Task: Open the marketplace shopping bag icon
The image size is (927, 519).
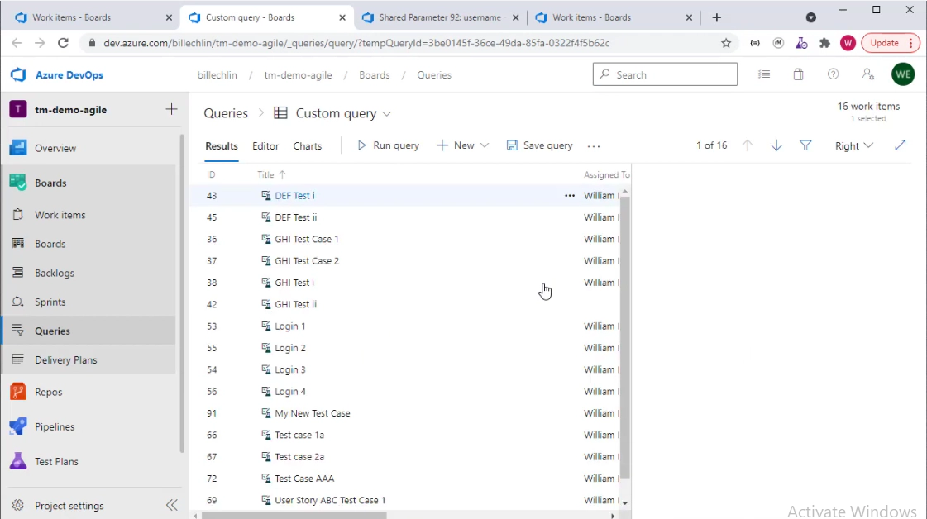Action: pyautogui.click(x=798, y=74)
